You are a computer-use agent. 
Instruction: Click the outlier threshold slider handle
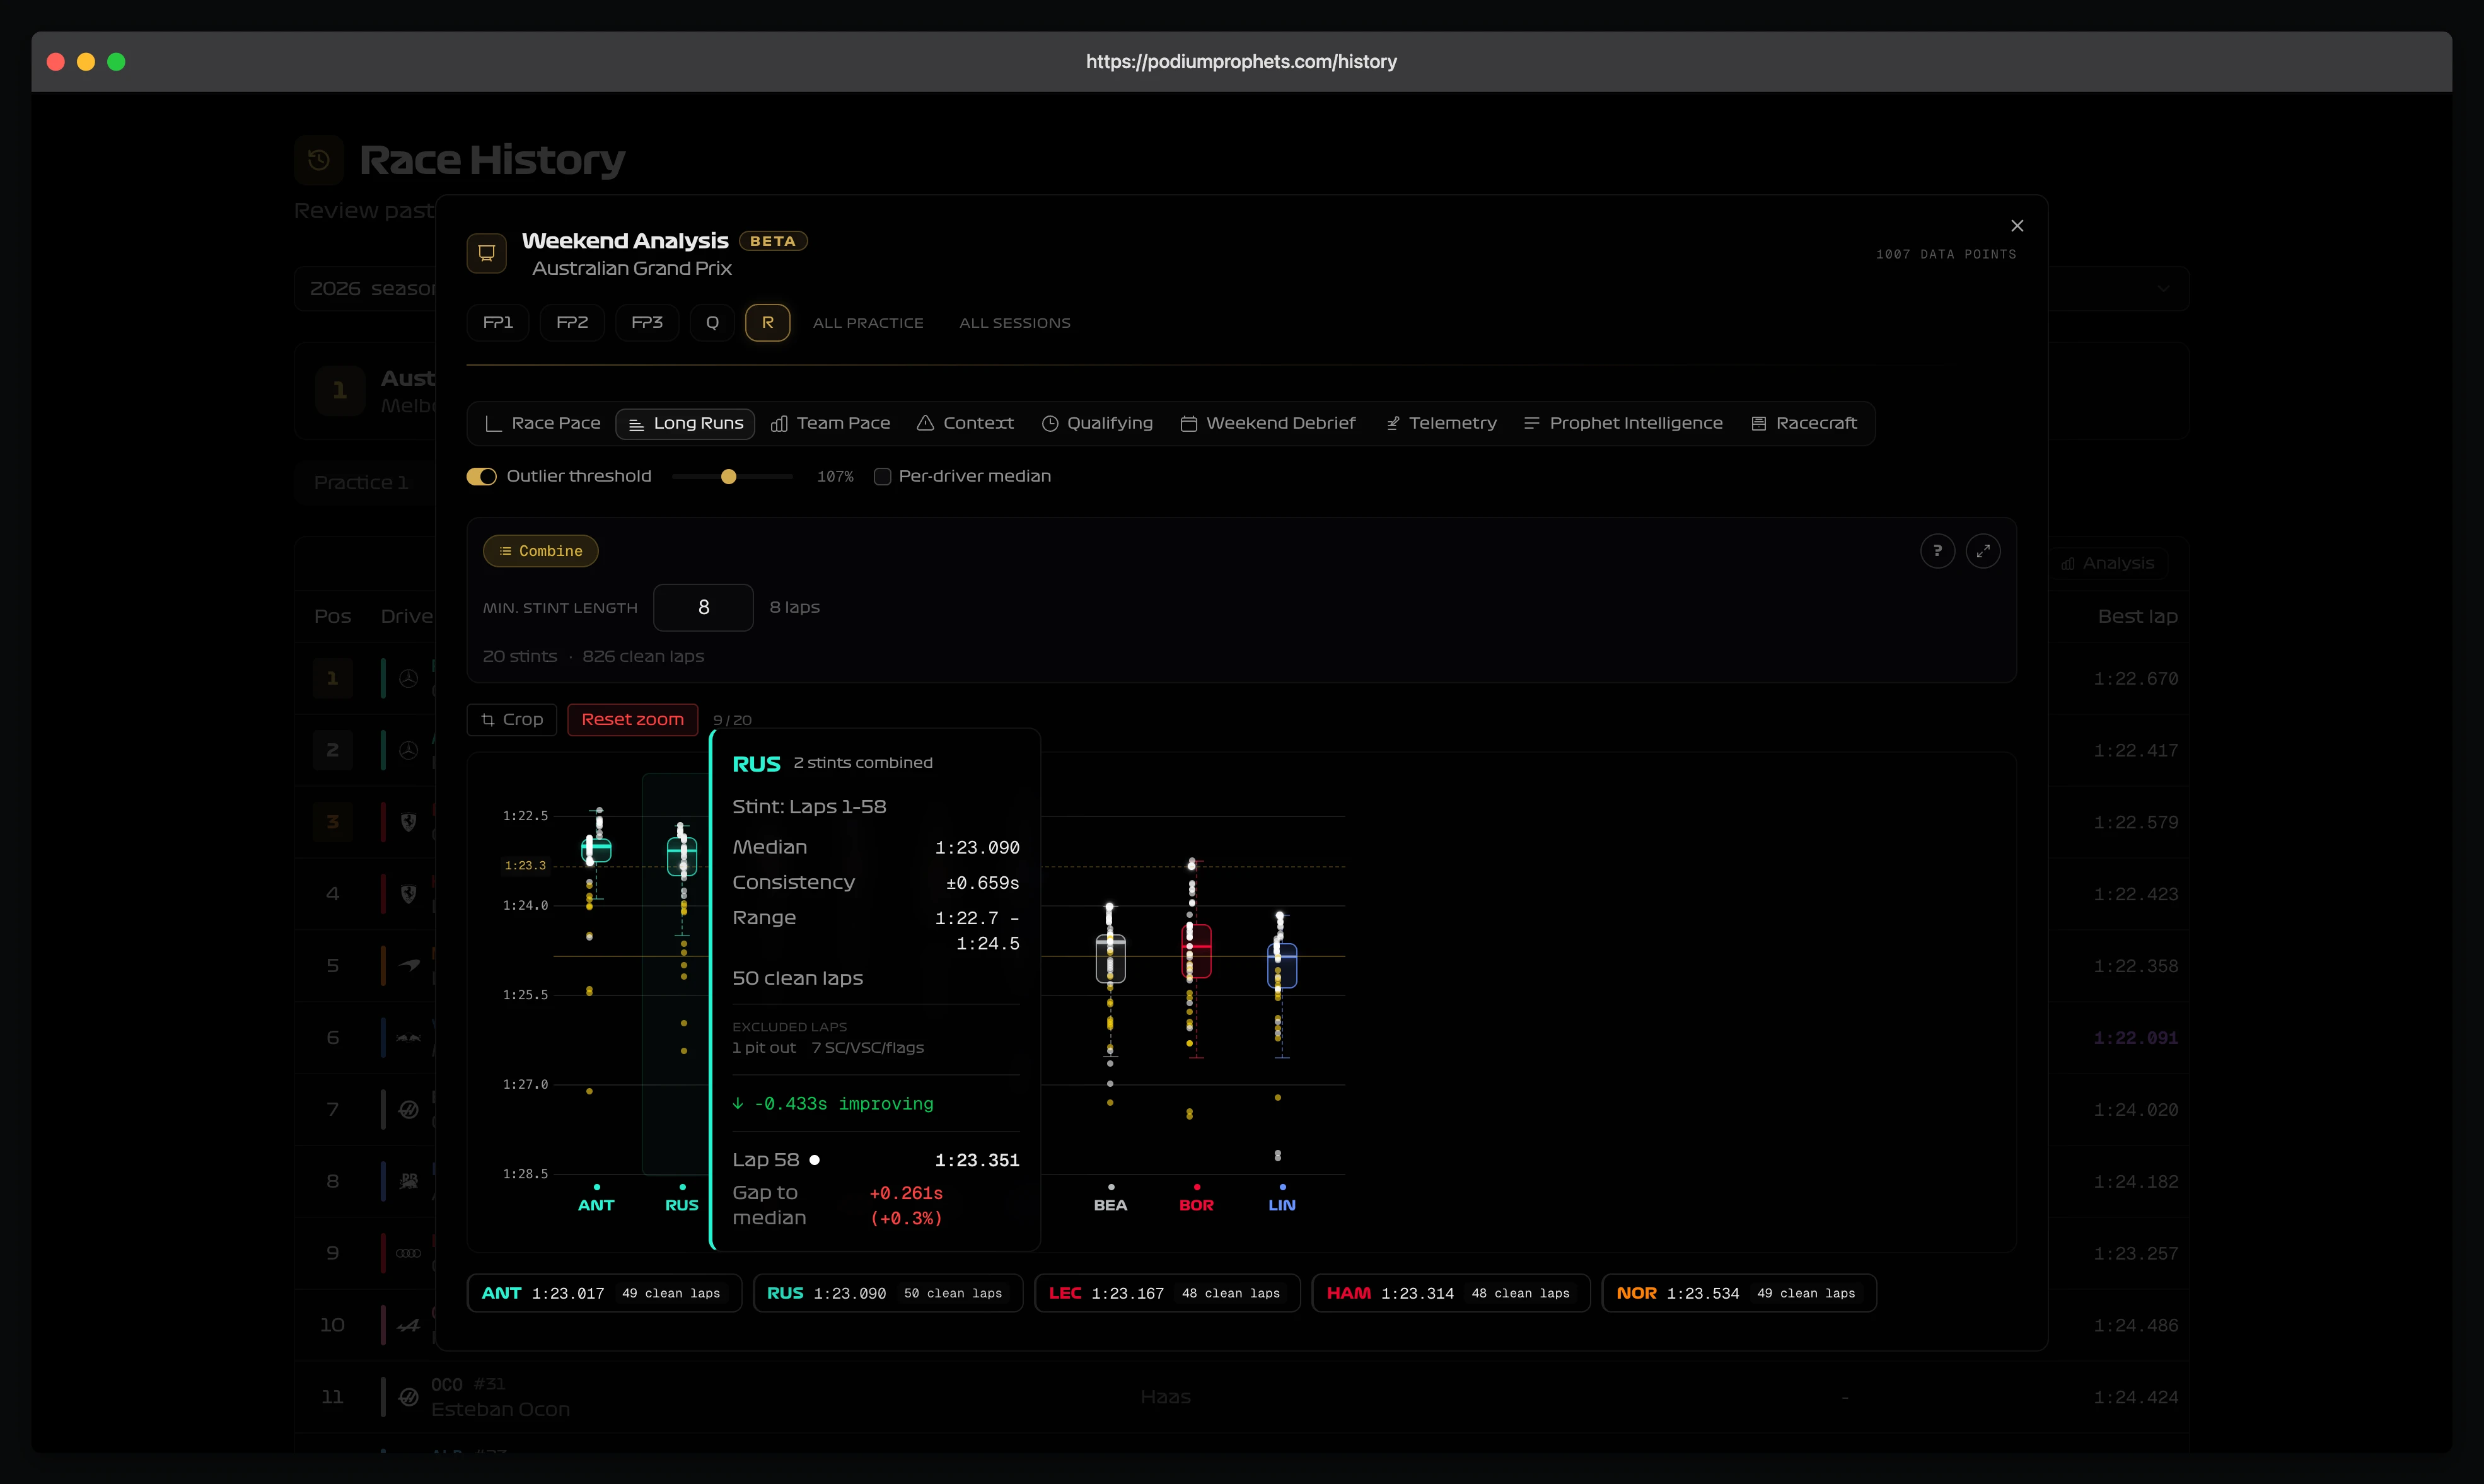729,477
